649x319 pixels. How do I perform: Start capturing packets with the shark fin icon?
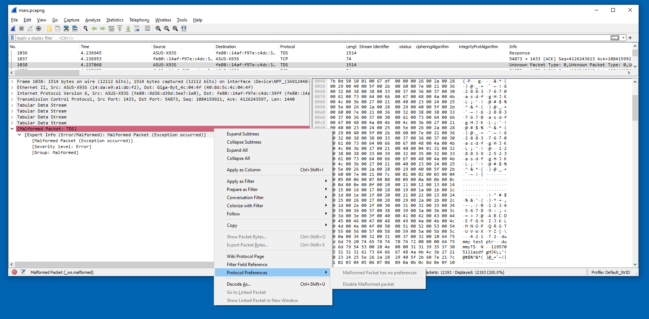coord(13,28)
